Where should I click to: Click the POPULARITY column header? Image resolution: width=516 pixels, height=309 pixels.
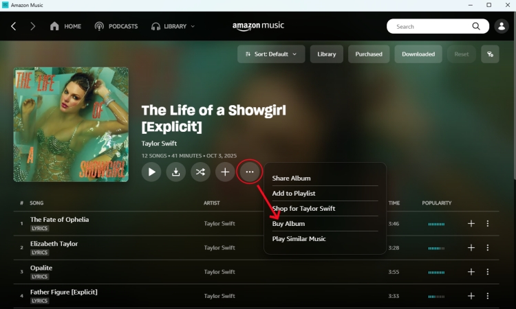pyautogui.click(x=437, y=203)
